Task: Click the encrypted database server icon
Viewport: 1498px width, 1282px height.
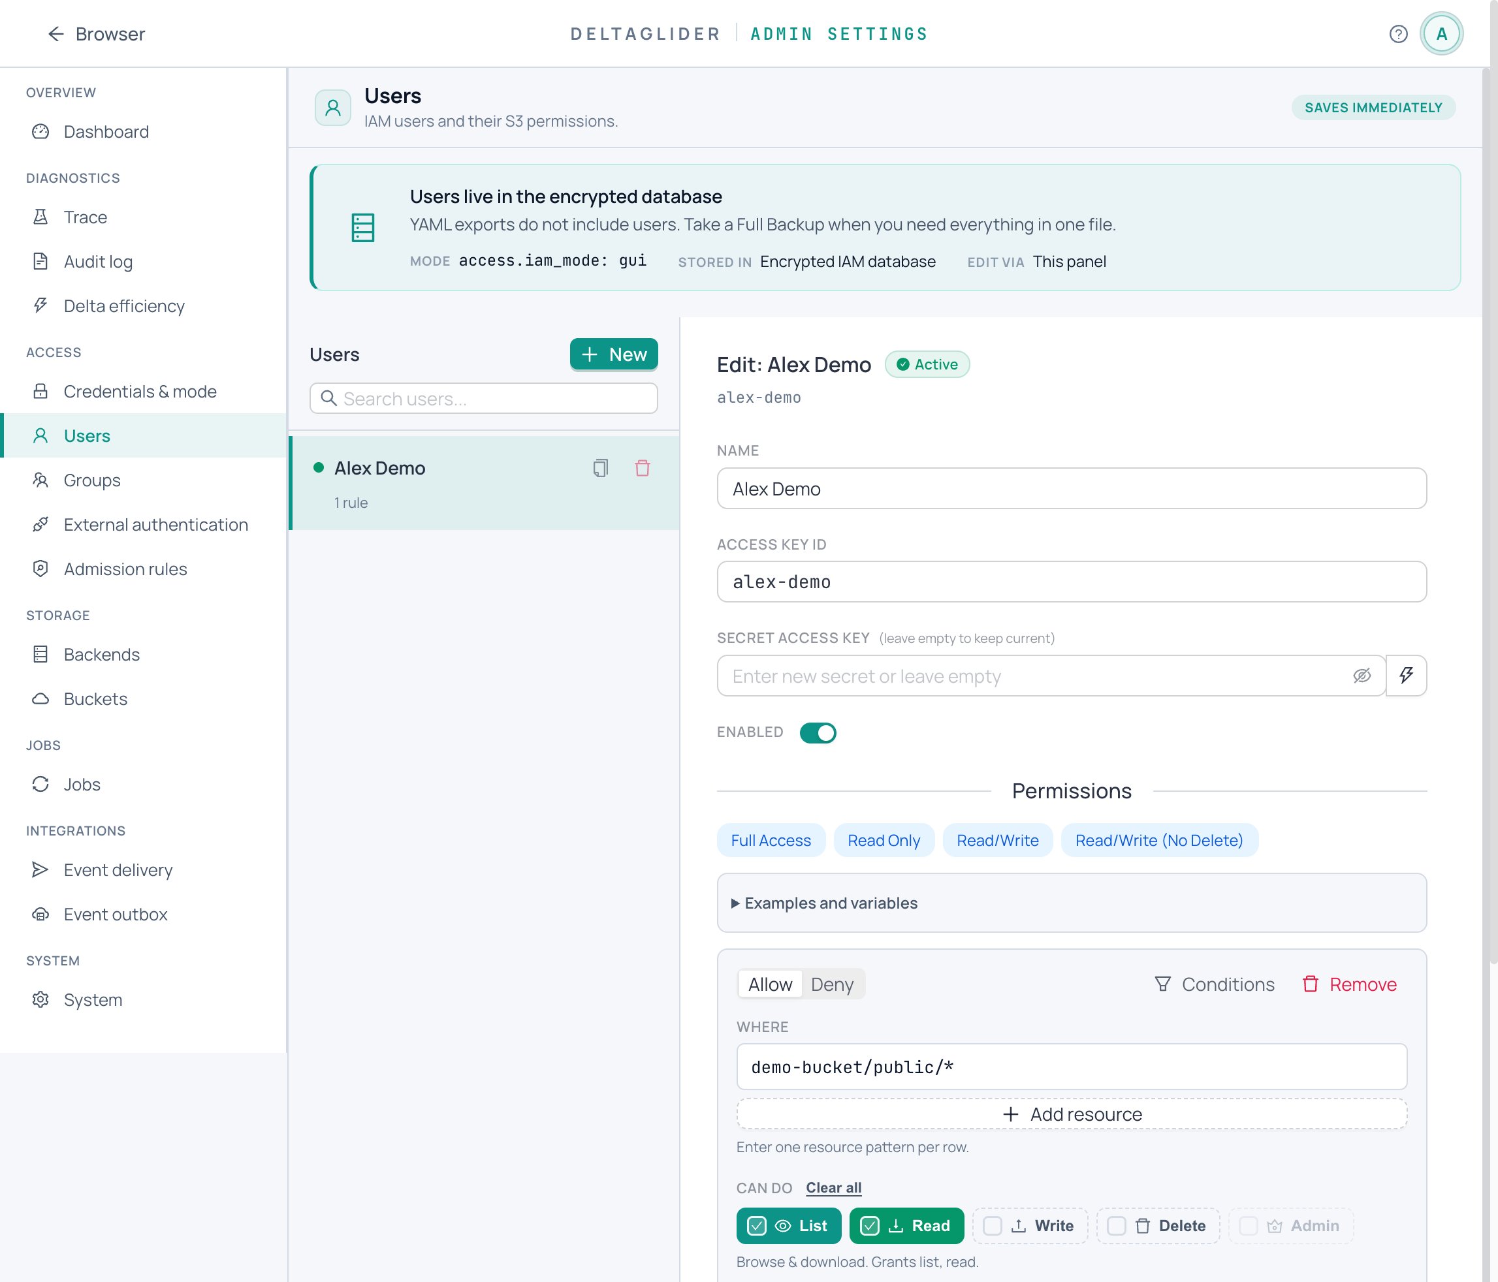Action: [x=363, y=228]
